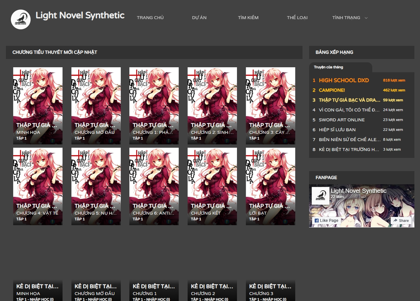The width and height of the screenshot is (420, 301).
Task: Open High School DxD ranking entry
Action: point(344,80)
